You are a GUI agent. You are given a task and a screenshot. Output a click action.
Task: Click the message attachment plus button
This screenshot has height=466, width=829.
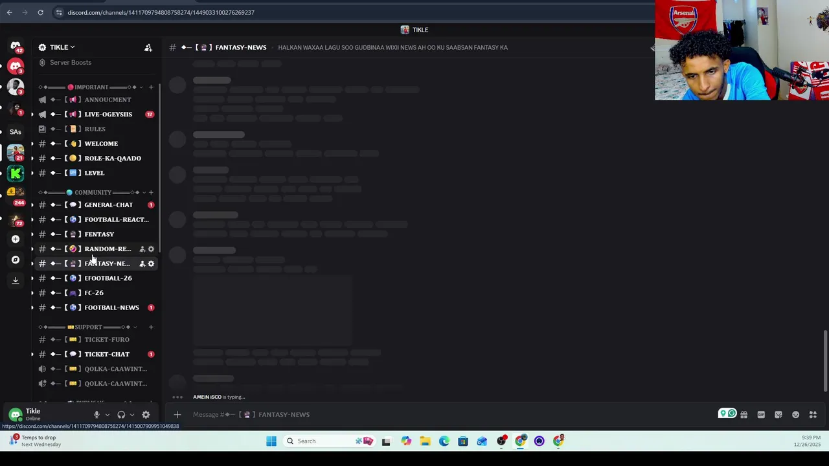pos(177,415)
